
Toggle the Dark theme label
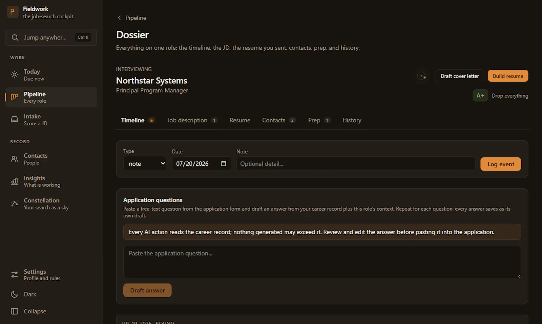click(x=30, y=294)
